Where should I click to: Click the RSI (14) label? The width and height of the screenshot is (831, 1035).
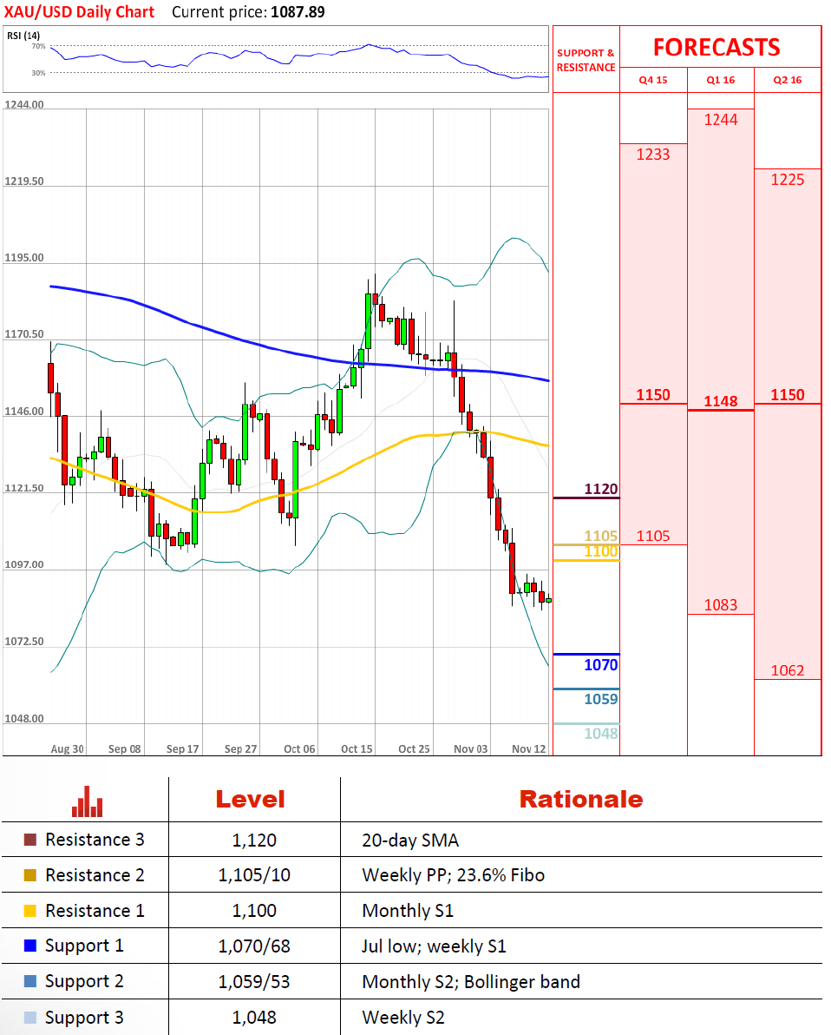click(x=23, y=36)
